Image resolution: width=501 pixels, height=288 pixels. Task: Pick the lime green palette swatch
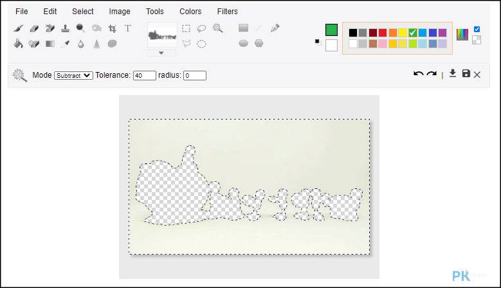pyautogui.click(x=413, y=44)
